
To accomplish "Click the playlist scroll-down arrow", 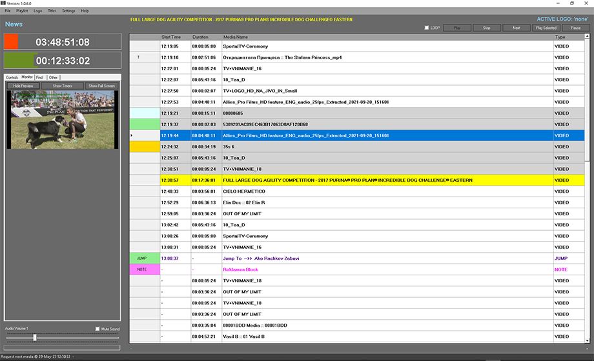I will 587,340.
